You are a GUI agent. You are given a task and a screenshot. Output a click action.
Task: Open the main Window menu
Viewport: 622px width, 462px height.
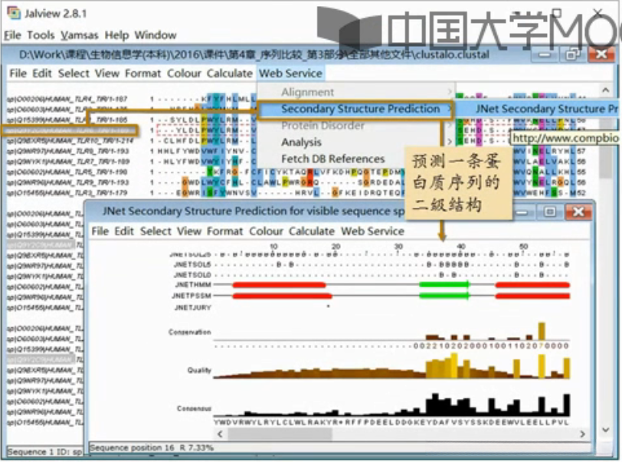155,35
